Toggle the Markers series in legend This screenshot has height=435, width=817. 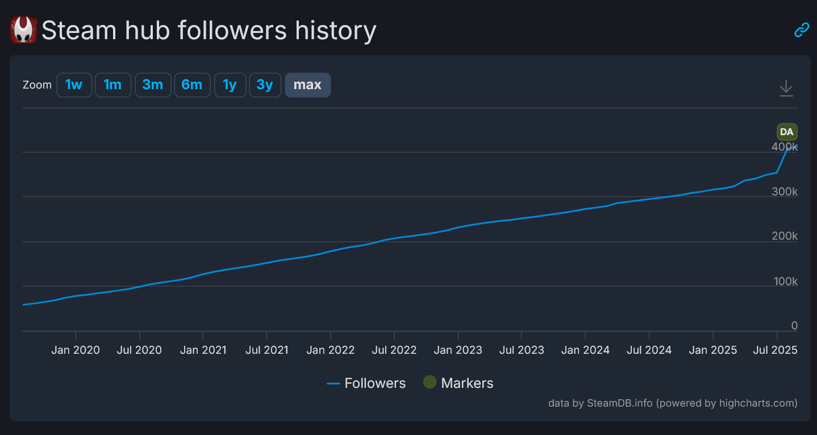(458, 383)
